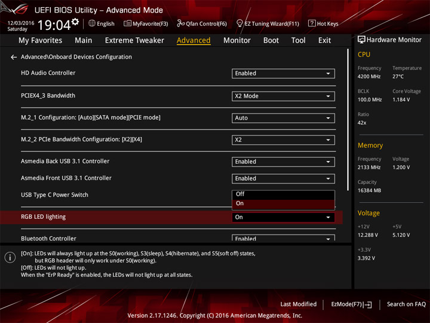Click the Qfan Control fan icon
Image resolution: width=430 pixels, height=323 pixels.
coord(180,23)
